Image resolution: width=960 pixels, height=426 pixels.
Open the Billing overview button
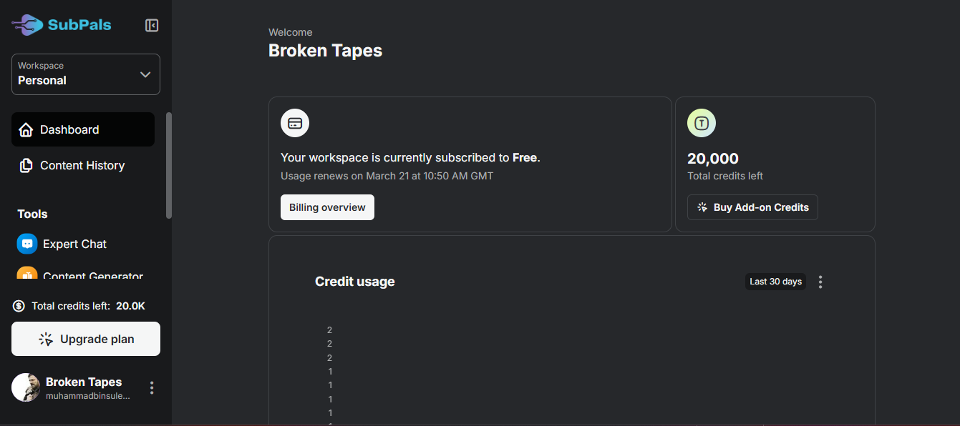tap(327, 207)
